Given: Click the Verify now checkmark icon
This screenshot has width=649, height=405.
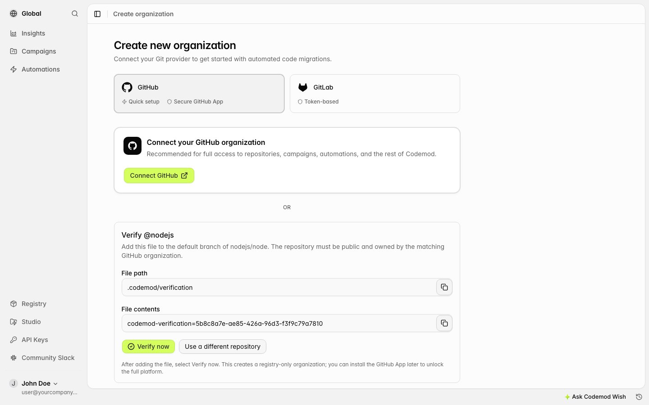Looking at the screenshot, I should pyautogui.click(x=131, y=346).
